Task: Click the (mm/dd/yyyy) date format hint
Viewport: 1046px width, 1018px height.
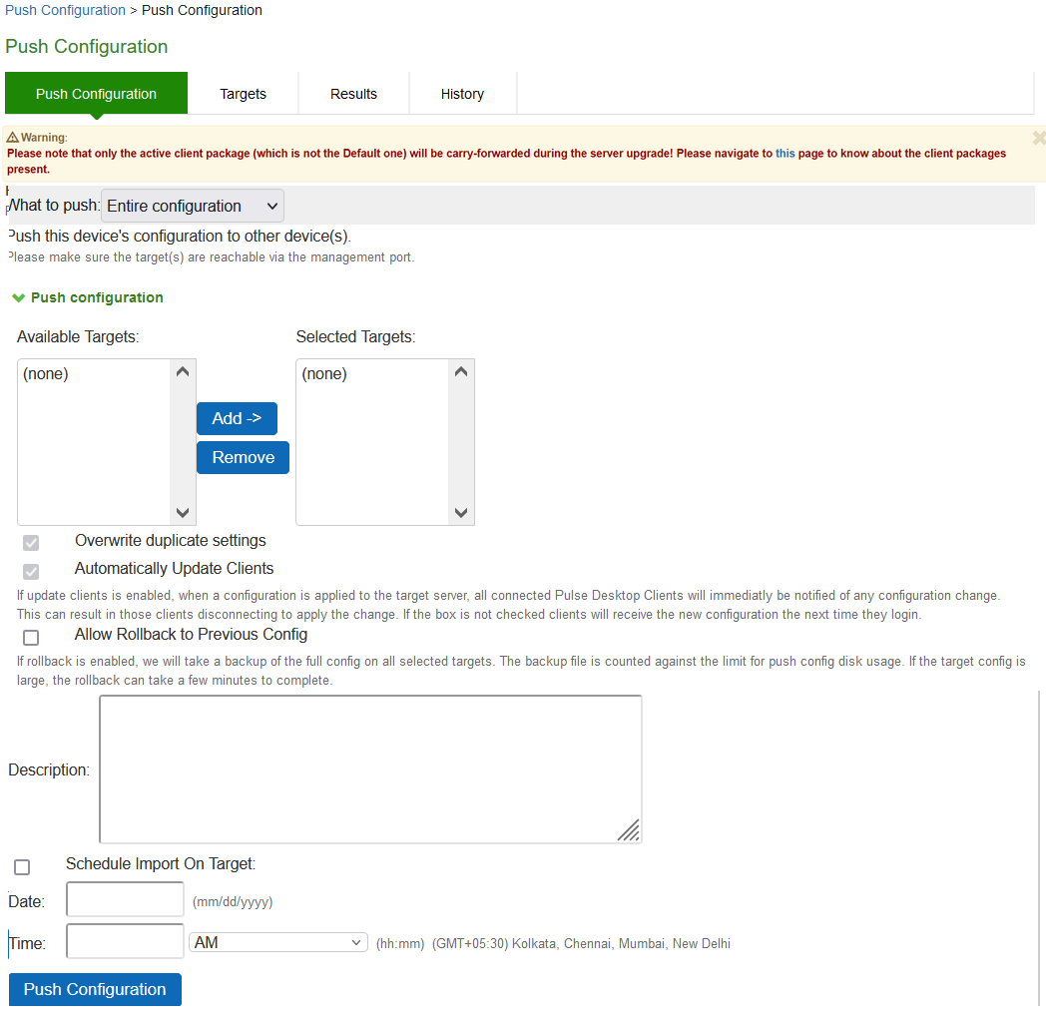Action: tap(233, 902)
